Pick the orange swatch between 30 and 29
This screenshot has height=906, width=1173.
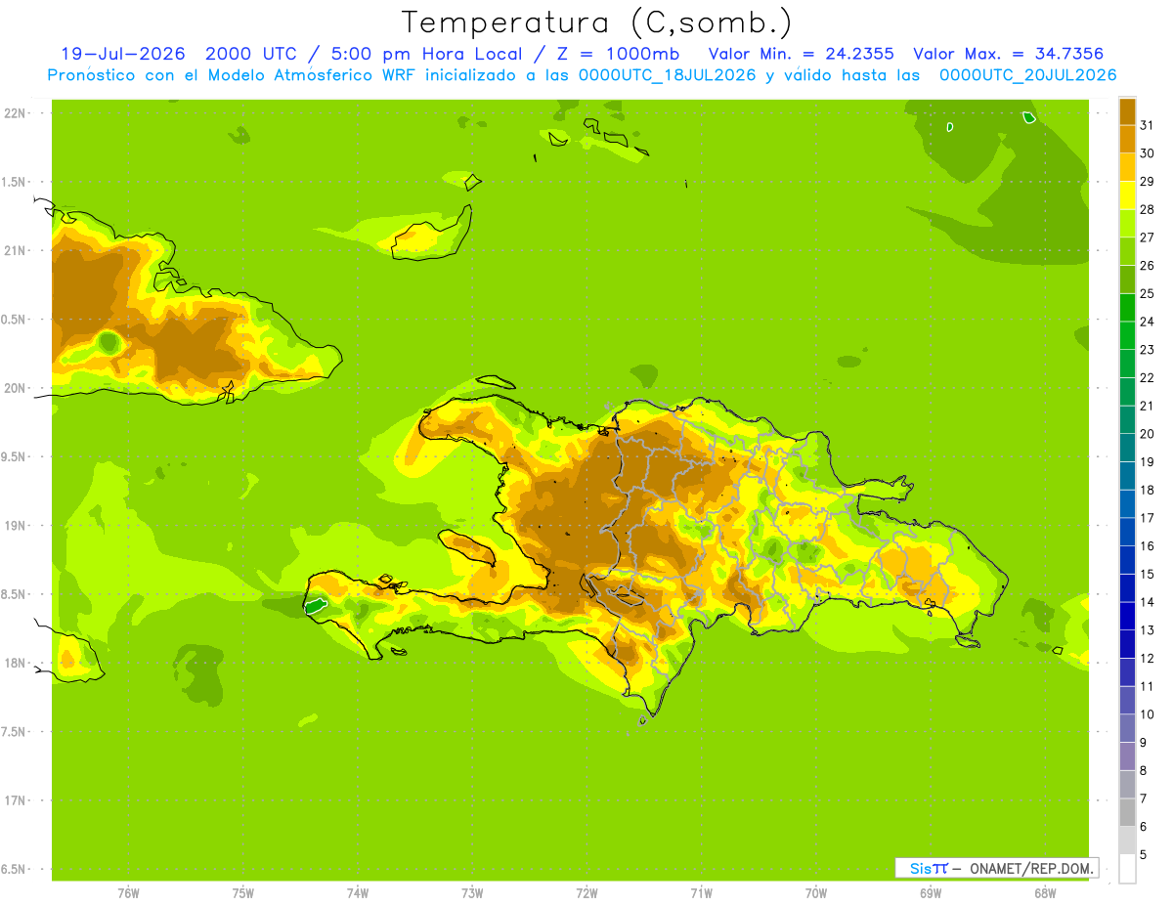(1127, 167)
